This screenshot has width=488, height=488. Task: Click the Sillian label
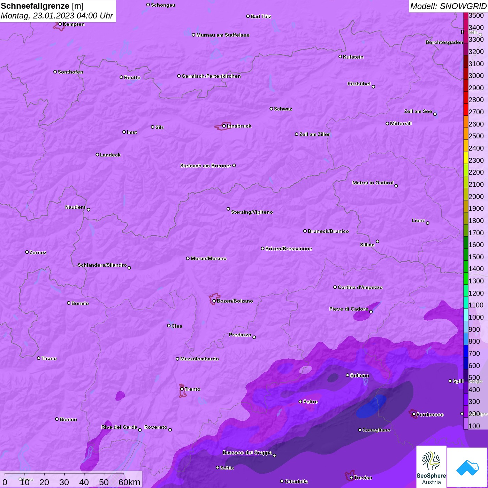coord(367,245)
